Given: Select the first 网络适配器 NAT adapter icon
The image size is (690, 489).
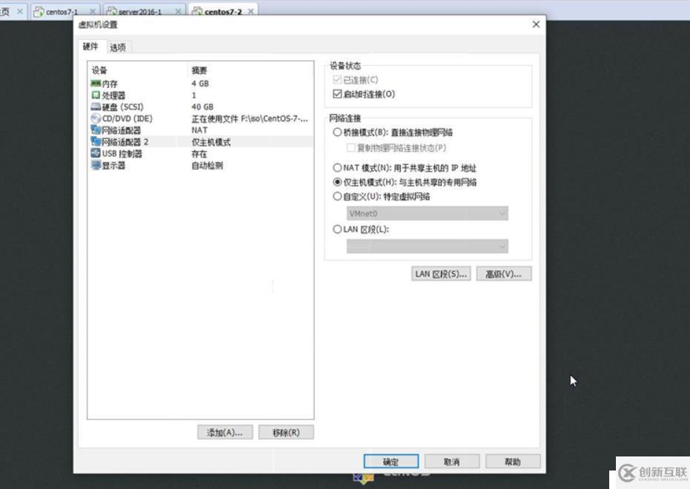Looking at the screenshot, I should 96,130.
